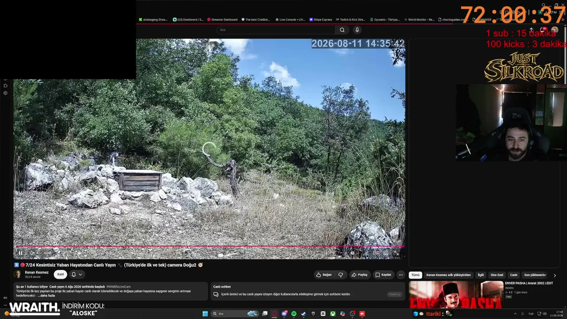Open 'ENVER PASHA | Ararat 2002 | EDIT' title

pos(529,283)
